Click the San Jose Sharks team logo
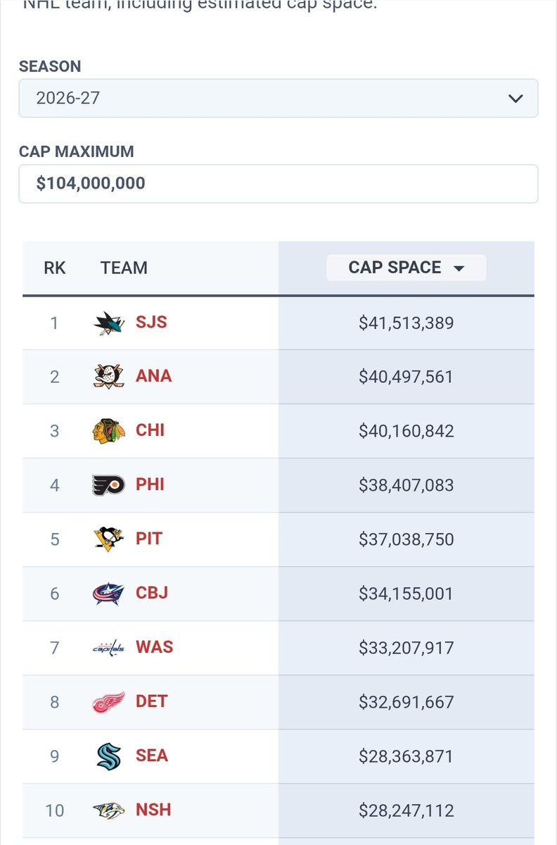The image size is (557, 845). 109,323
